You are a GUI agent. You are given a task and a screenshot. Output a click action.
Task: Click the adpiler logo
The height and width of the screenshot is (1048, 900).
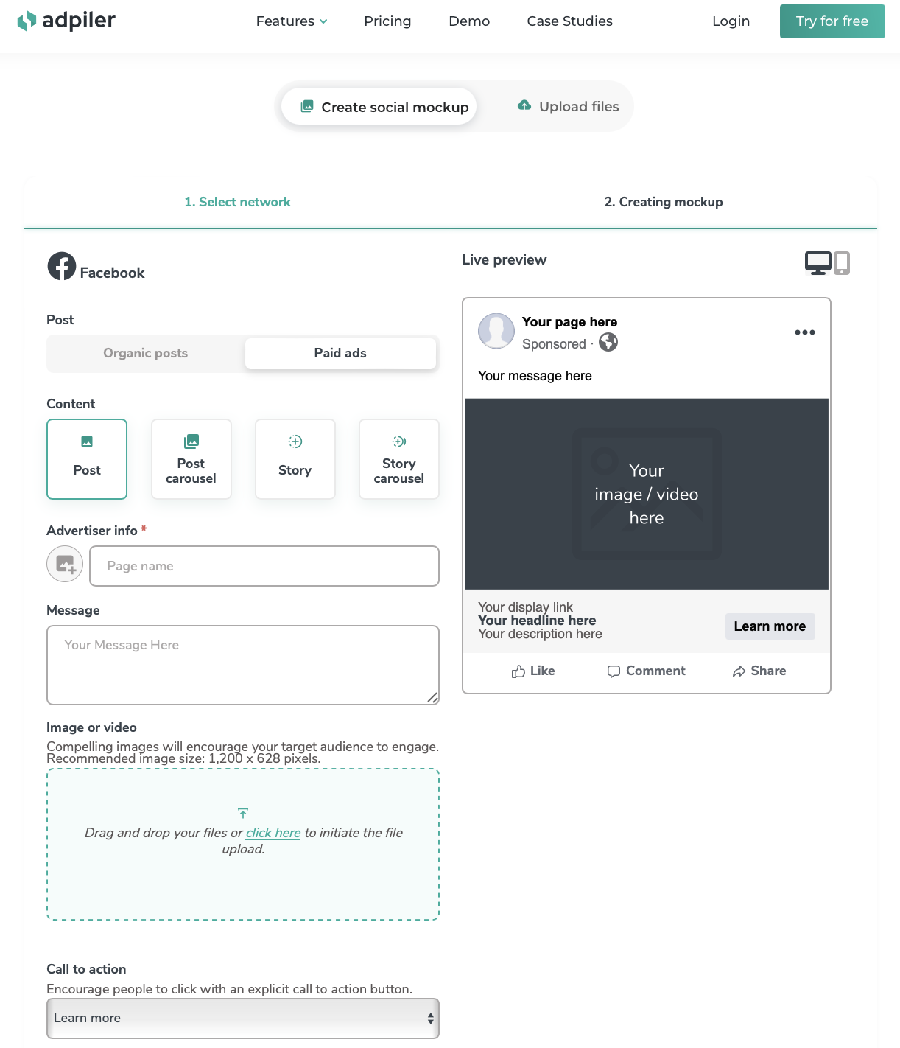pyautogui.click(x=66, y=21)
